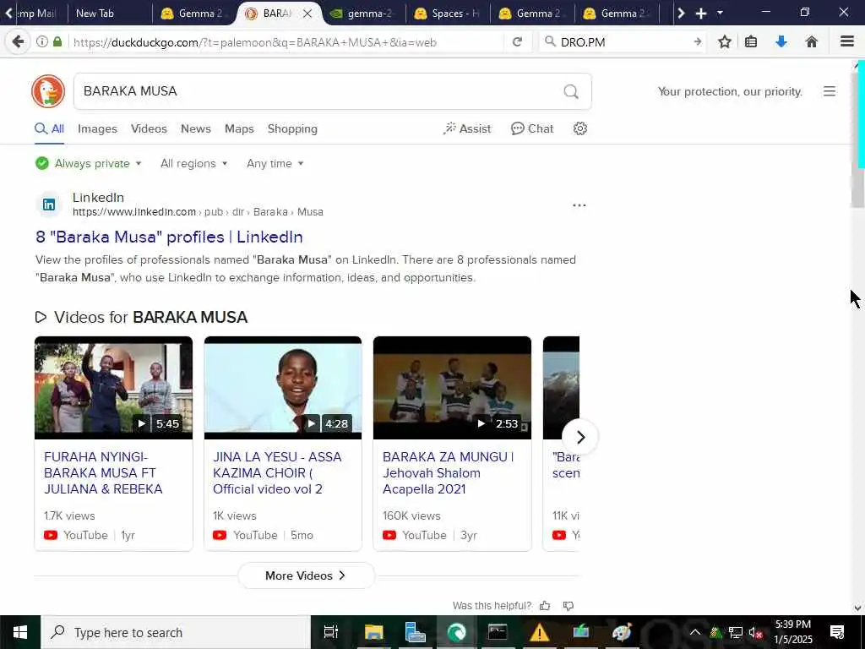This screenshot has height=649, width=865.
Task: Play the 2:53 BARAKA ZA MUNGU thumbnail
Action: [x=453, y=388]
